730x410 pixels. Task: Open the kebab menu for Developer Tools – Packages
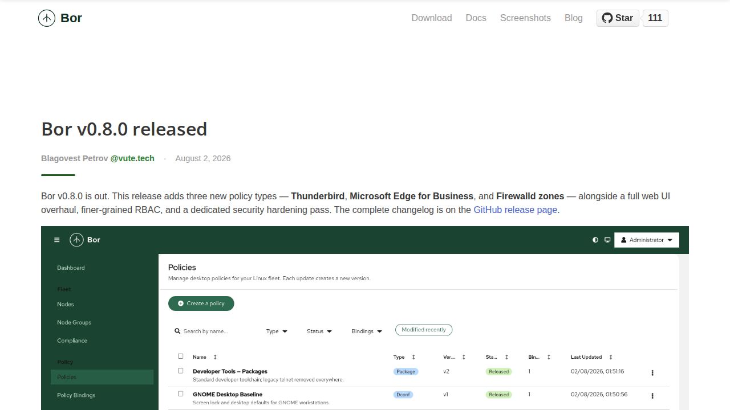tap(652, 373)
